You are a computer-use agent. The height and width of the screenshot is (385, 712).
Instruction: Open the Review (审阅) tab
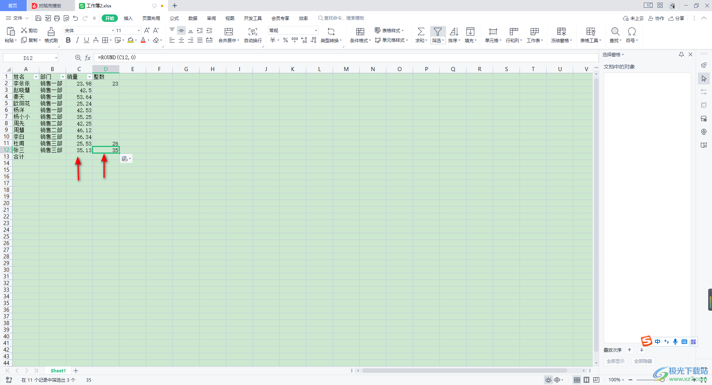click(x=211, y=18)
